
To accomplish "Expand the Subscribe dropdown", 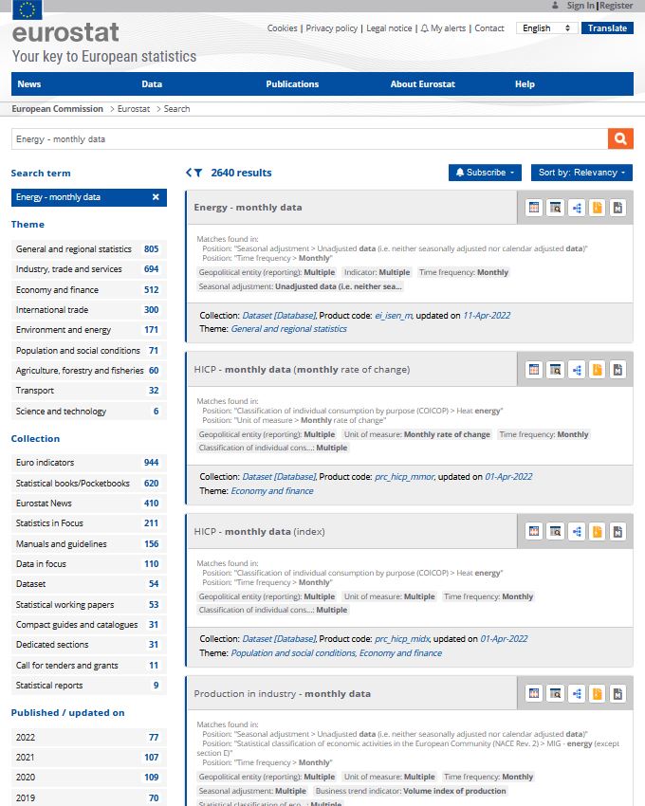I will [486, 173].
